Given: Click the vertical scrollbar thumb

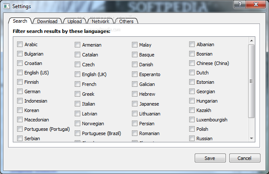Looking at the screenshot, I should pos(251,81).
